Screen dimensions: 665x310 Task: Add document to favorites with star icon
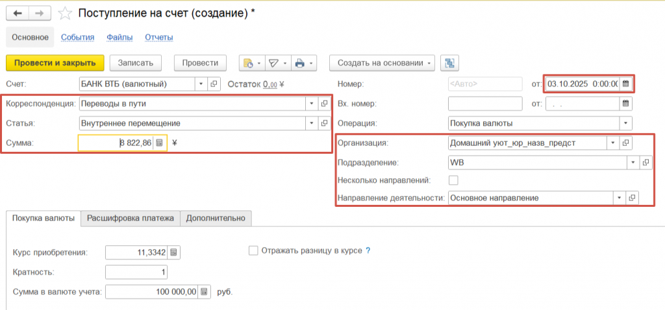coord(65,14)
